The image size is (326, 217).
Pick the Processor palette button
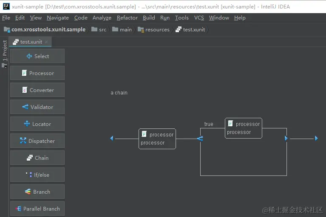pyautogui.click(x=37, y=73)
